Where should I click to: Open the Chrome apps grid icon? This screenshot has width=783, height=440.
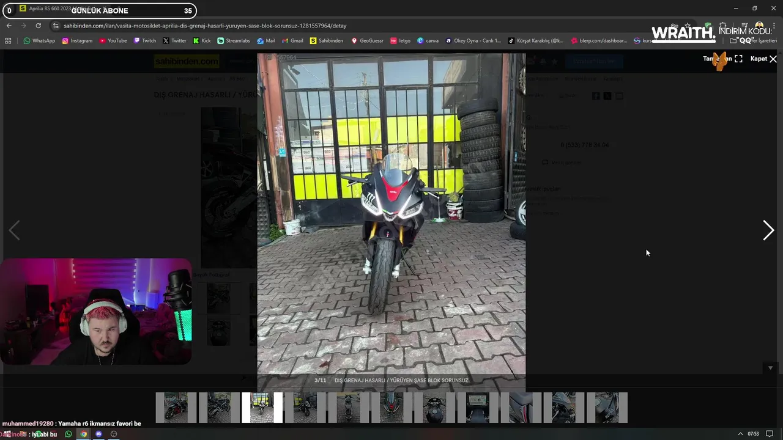8,41
